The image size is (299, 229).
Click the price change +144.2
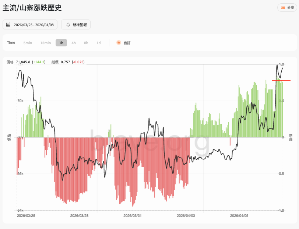point(39,62)
